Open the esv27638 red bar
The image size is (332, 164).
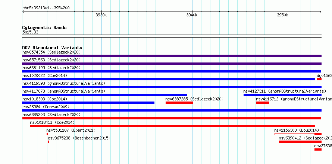pyautogui.click(x=318, y=149)
